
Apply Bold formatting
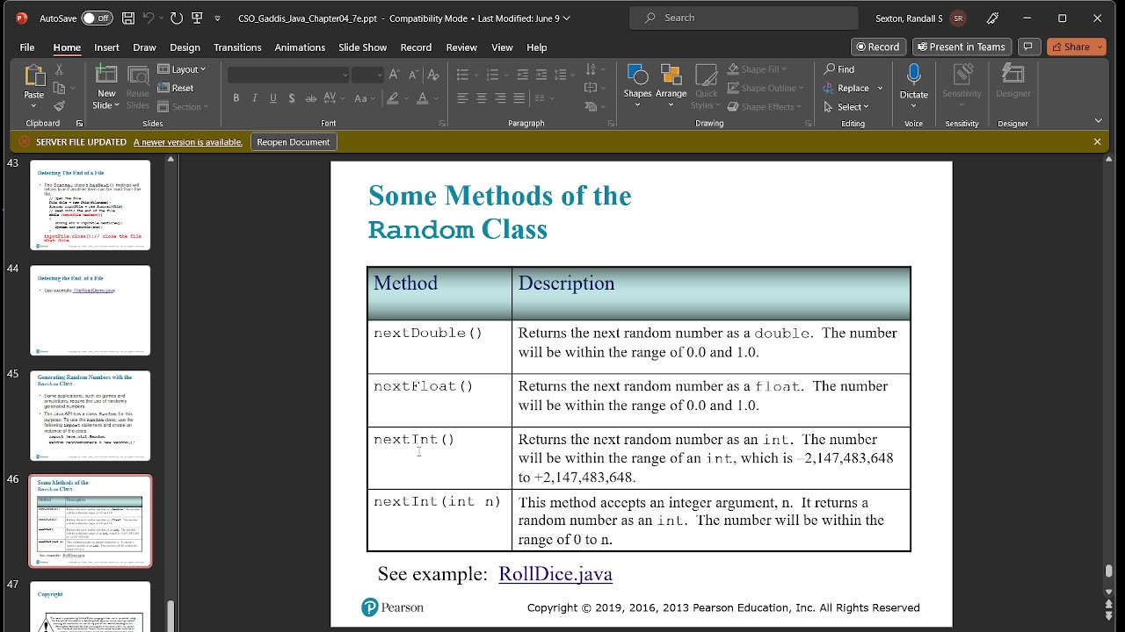coord(236,98)
